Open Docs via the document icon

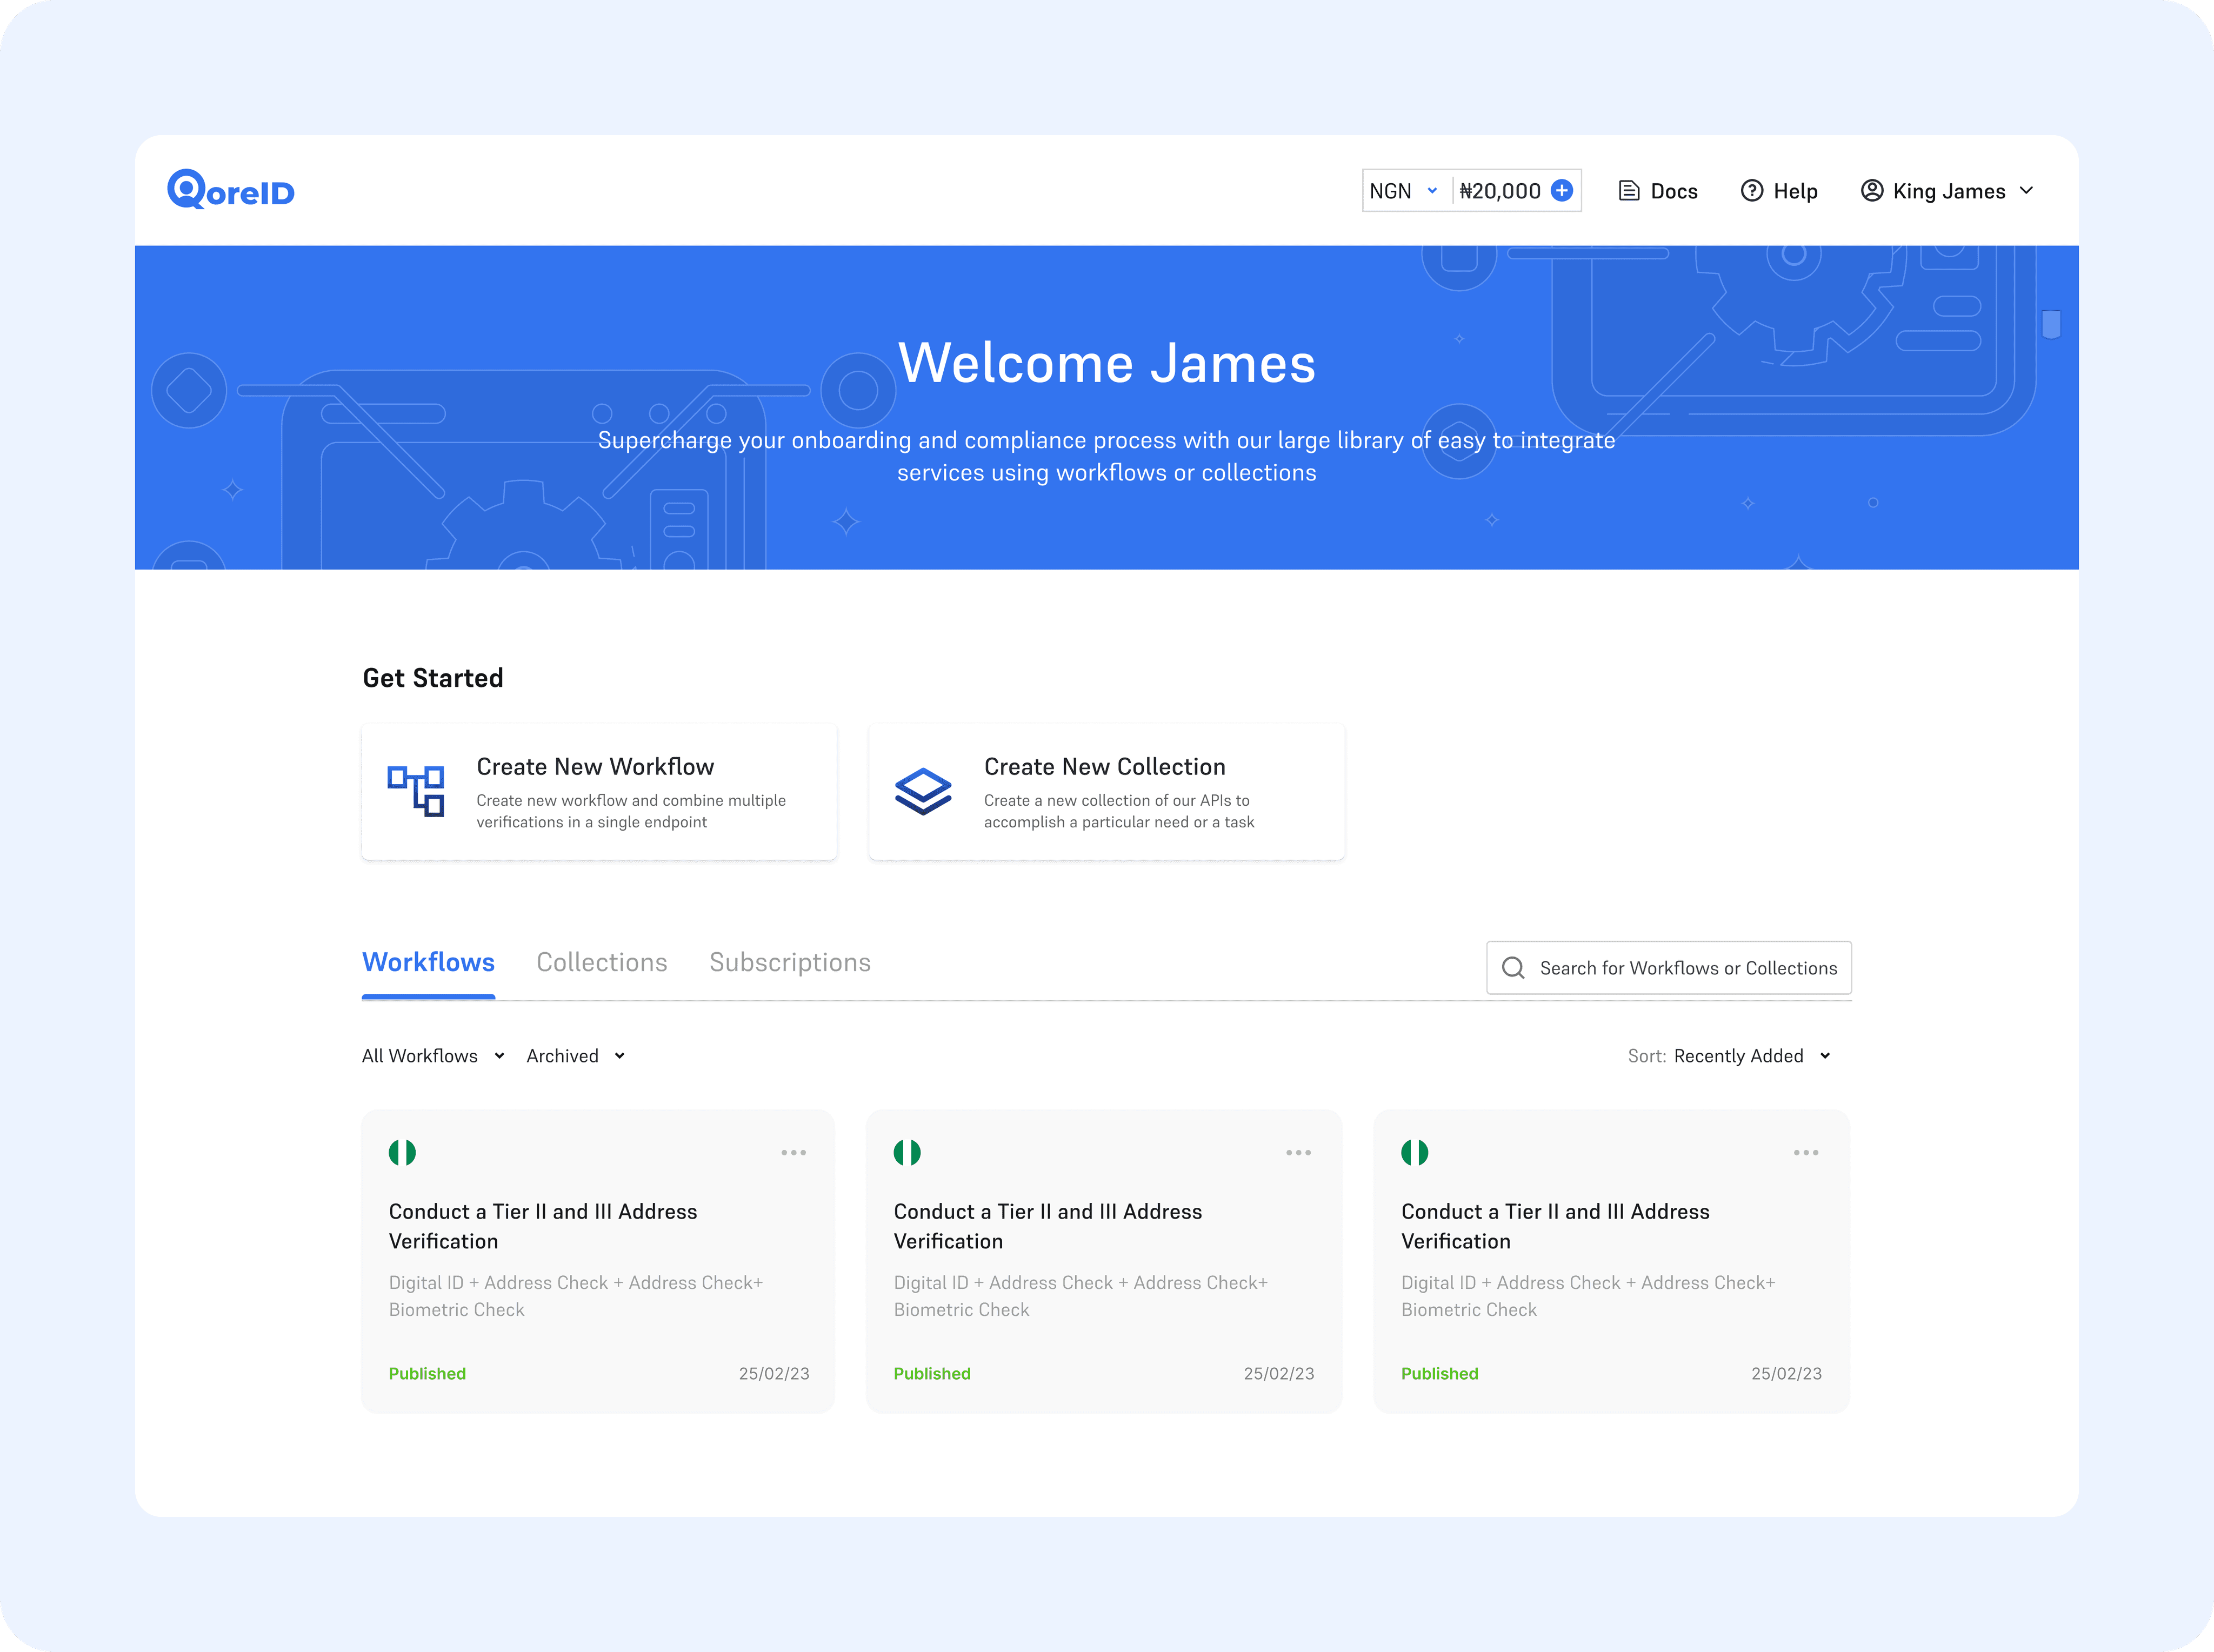pos(1629,191)
